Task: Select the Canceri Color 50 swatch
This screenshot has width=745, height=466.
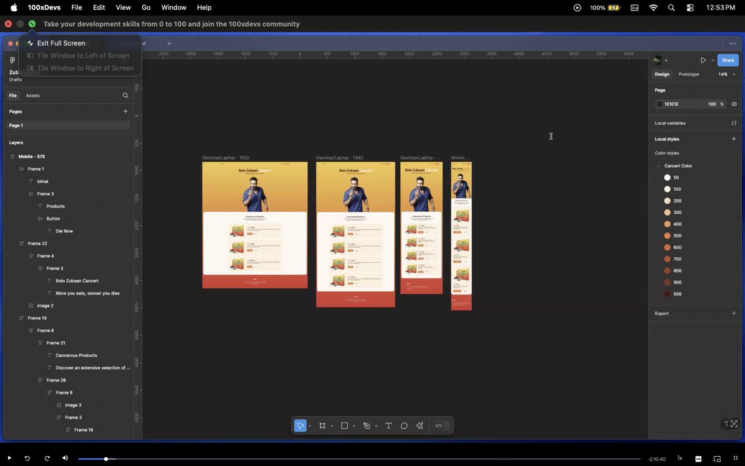Action: 667,178
